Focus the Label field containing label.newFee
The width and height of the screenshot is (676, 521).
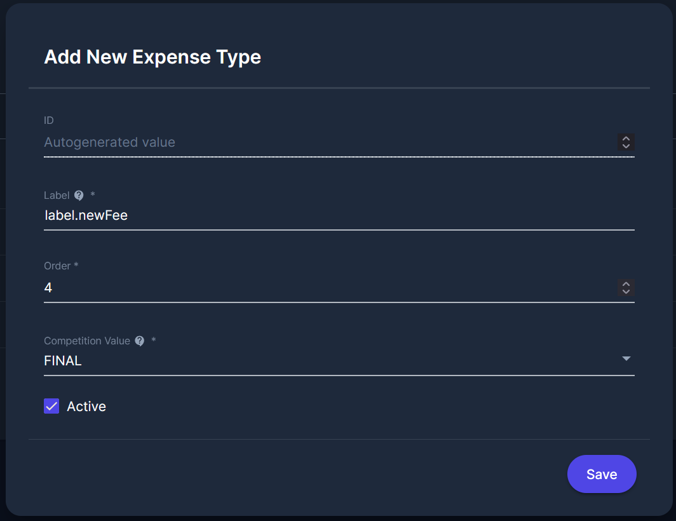point(318,215)
